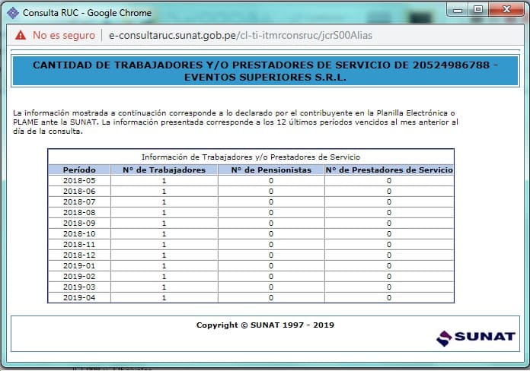Click the table title 'Información de Trabajadores'
This screenshot has width=530, height=371.
pyautogui.click(x=251, y=157)
